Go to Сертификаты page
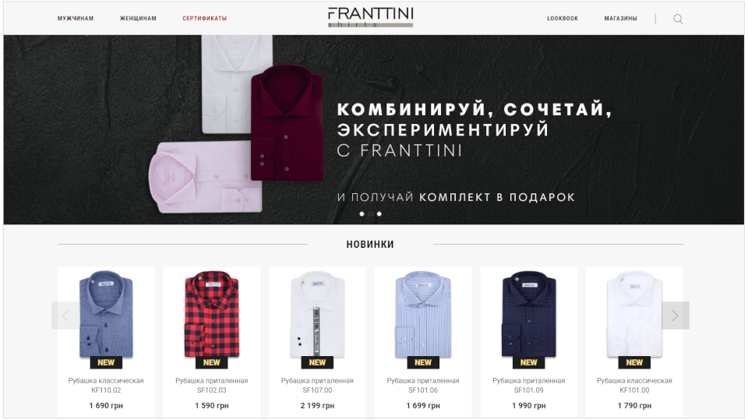 click(205, 19)
